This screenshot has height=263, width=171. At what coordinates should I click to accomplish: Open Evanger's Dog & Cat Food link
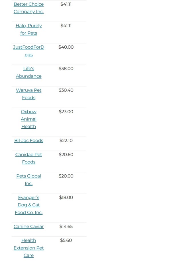pos(28,205)
